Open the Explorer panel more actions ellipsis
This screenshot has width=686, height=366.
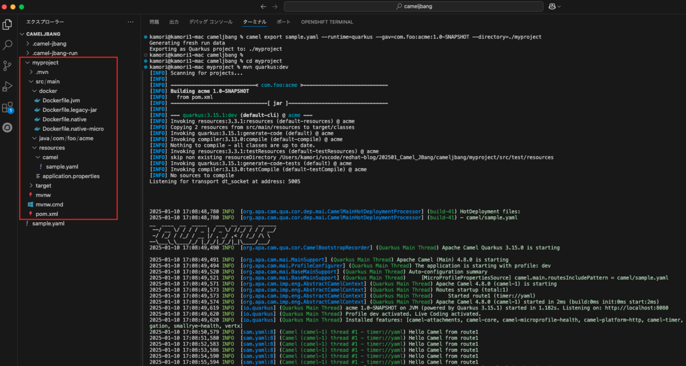coord(130,22)
